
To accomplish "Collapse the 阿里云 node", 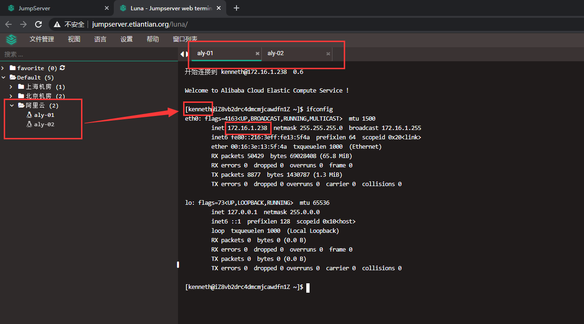I will tap(12, 106).
